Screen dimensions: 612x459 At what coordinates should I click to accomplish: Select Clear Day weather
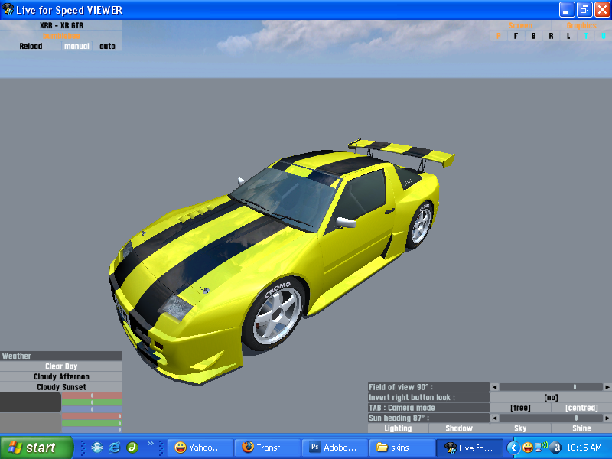point(61,366)
